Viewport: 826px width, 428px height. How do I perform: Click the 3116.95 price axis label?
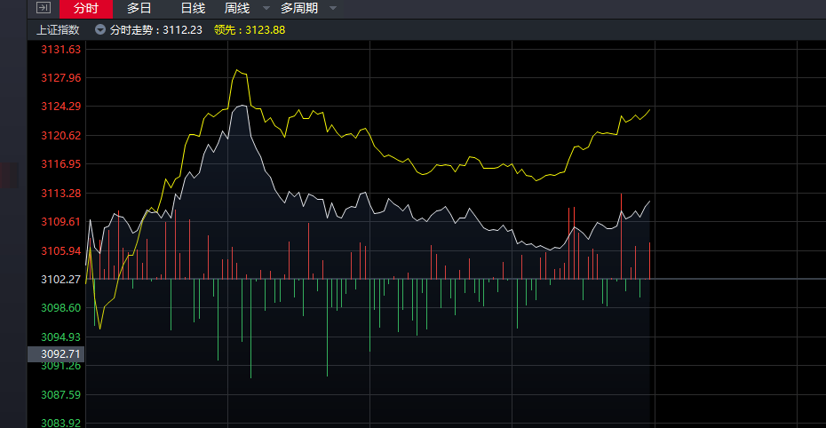tap(61, 164)
